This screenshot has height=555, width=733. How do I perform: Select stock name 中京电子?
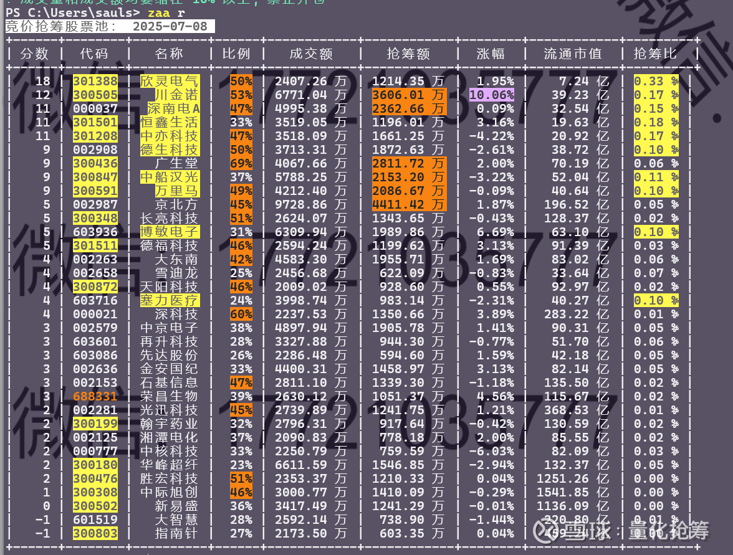[170, 328]
